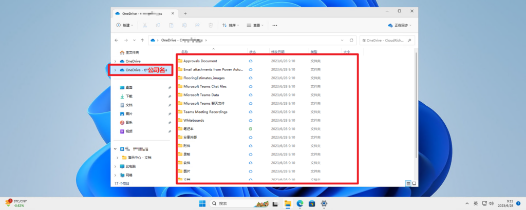526x210 pixels.
Task: Click the delete trash can icon
Action: (211, 25)
